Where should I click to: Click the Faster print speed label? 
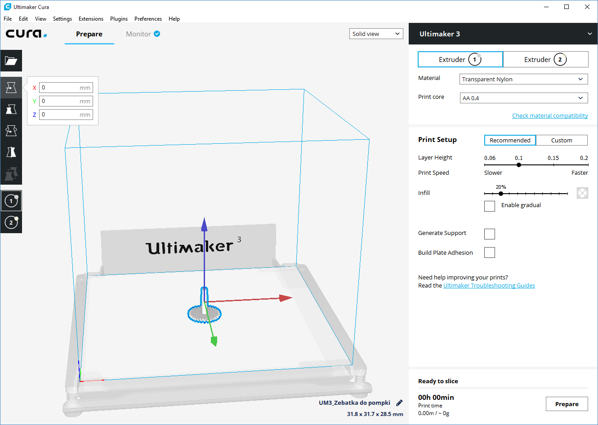(x=580, y=173)
